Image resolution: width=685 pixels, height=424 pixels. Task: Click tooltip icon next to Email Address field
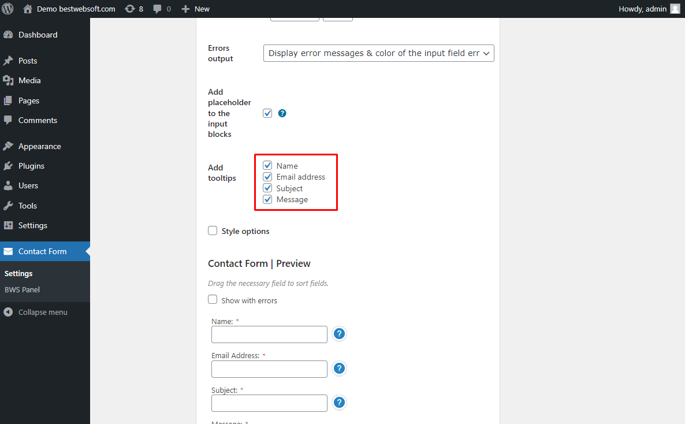(339, 369)
